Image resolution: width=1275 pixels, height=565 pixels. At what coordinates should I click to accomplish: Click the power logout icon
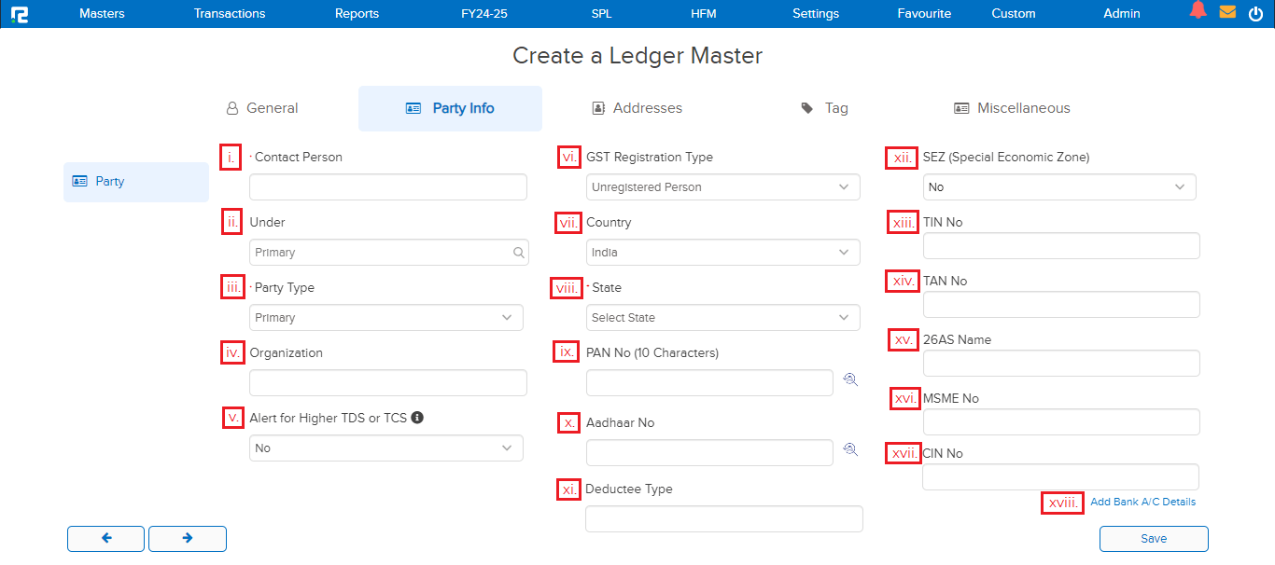(1255, 14)
